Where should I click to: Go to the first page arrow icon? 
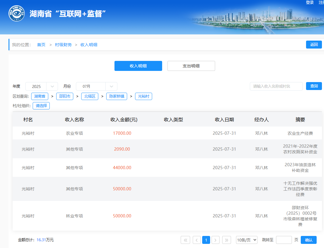pyautogui.click(x=185, y=240)
